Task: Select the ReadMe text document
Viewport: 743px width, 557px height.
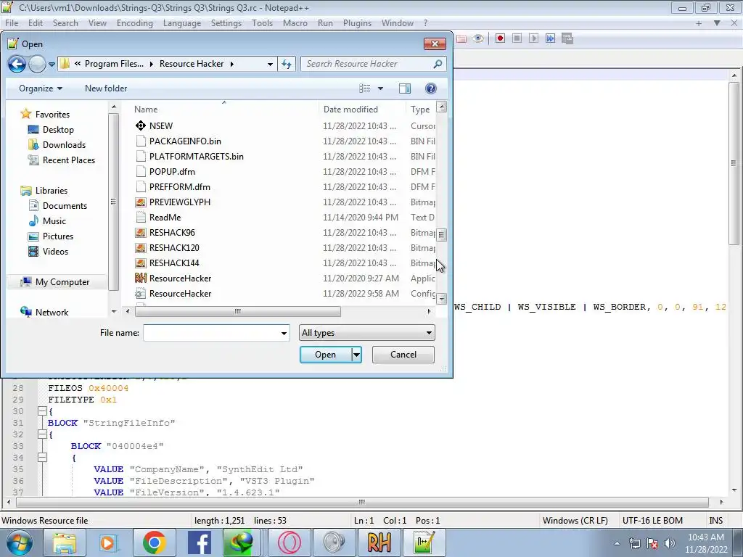Action: pyautogui.click(x=165, y=218)
